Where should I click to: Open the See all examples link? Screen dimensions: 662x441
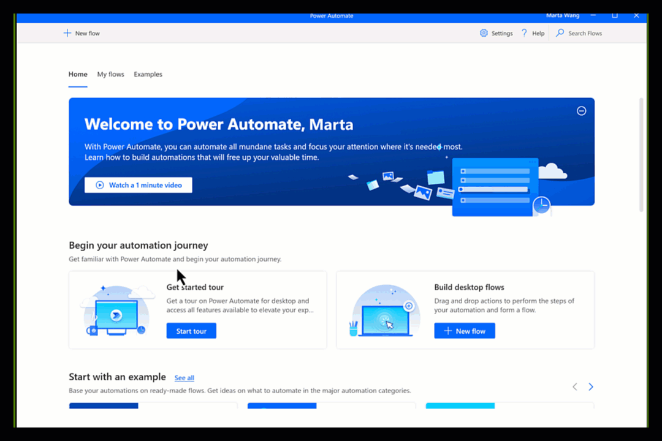coord(184,378)
